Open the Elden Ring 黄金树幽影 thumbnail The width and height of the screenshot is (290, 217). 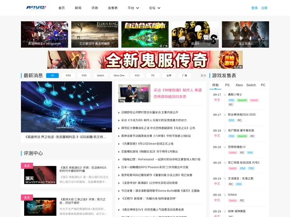pos(95,34)
